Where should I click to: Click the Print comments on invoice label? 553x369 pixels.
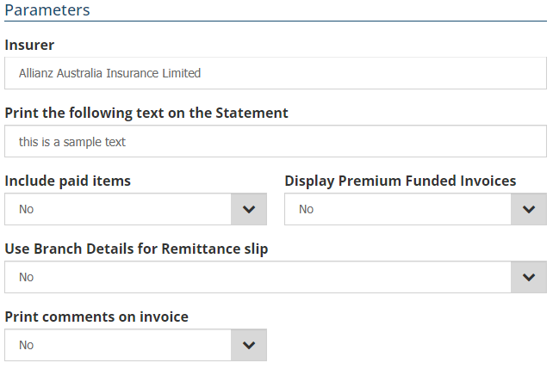96,317
